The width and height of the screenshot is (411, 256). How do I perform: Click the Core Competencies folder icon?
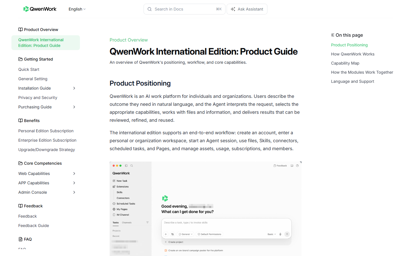pyautogui.click(x=21, y=163)
